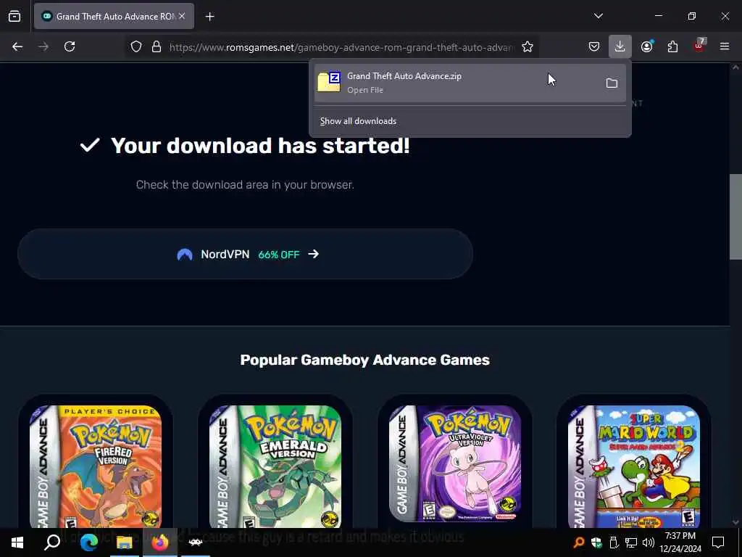The width and height of the screenshot is (742, 557).
Task: Open the volume speaker control
Action: pos(649,542)
